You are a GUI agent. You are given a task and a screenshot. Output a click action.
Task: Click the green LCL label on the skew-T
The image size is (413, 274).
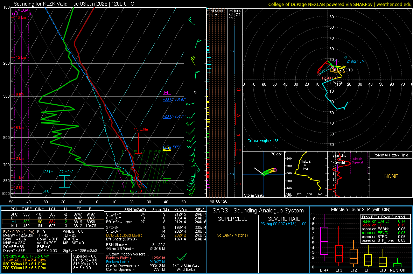[167, 182]
